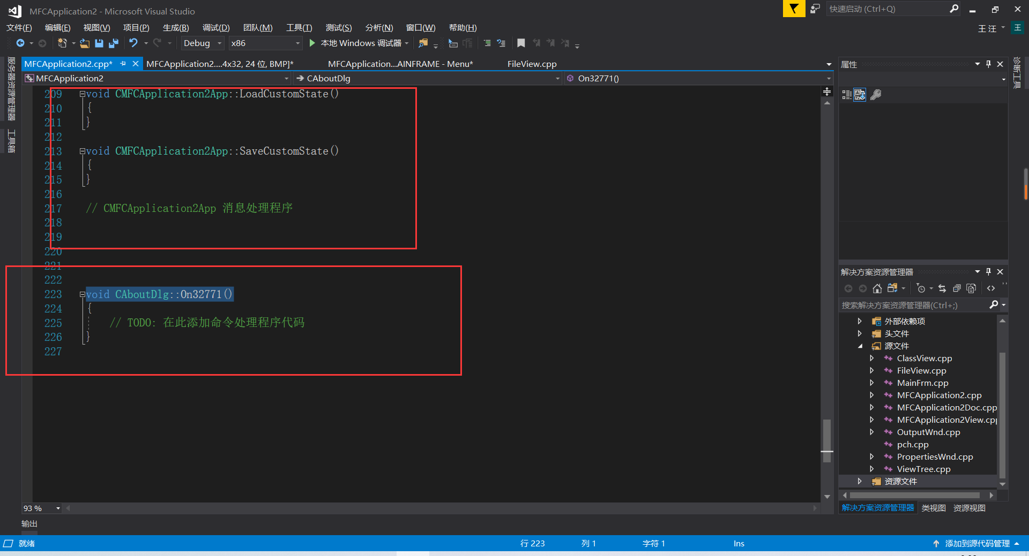Open the 服务器资源管理器 side tab
This screenshot has width=1029, height=556.
tap(11, 89)
